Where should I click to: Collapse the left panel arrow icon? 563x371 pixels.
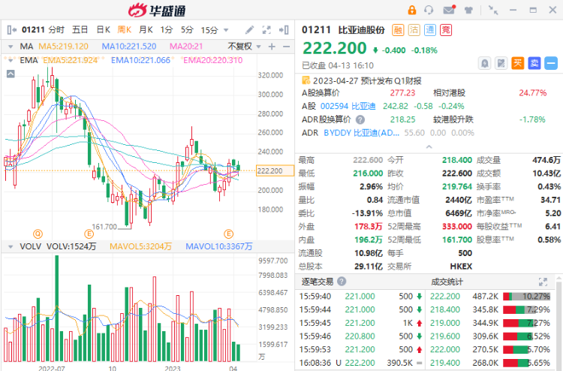pyautogui.click(x=11, y=30)
